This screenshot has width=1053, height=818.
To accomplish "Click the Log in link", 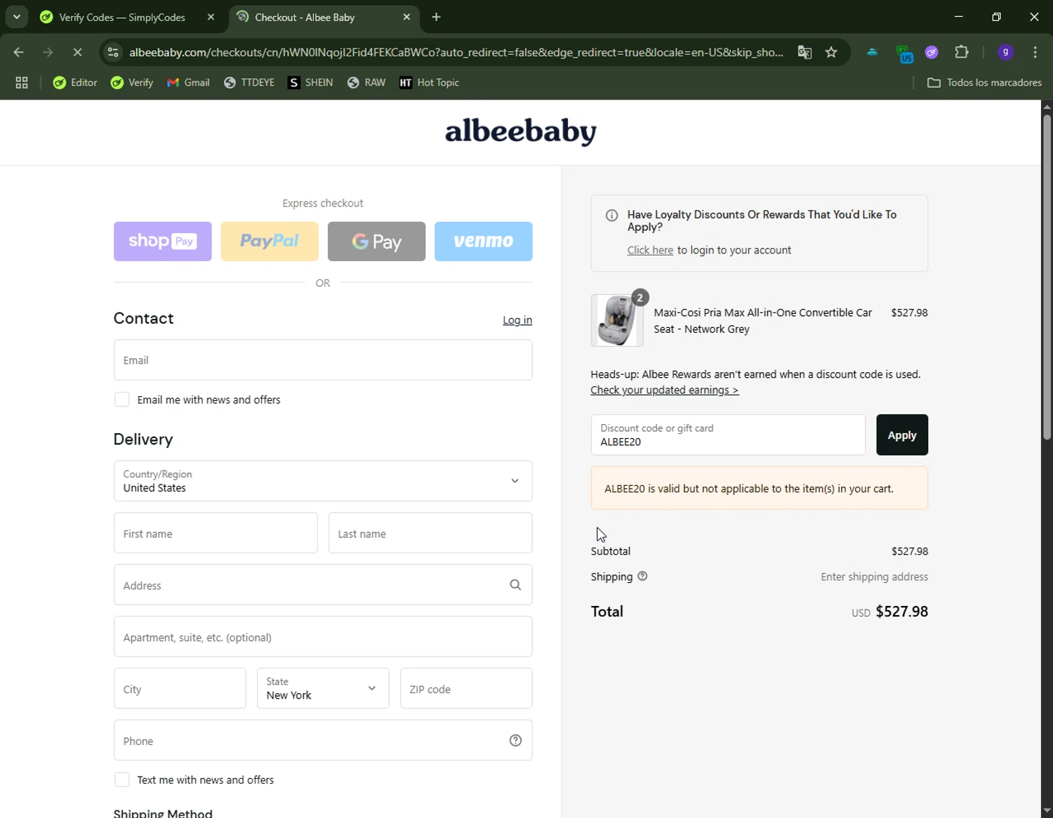I will tap(517, 320).
